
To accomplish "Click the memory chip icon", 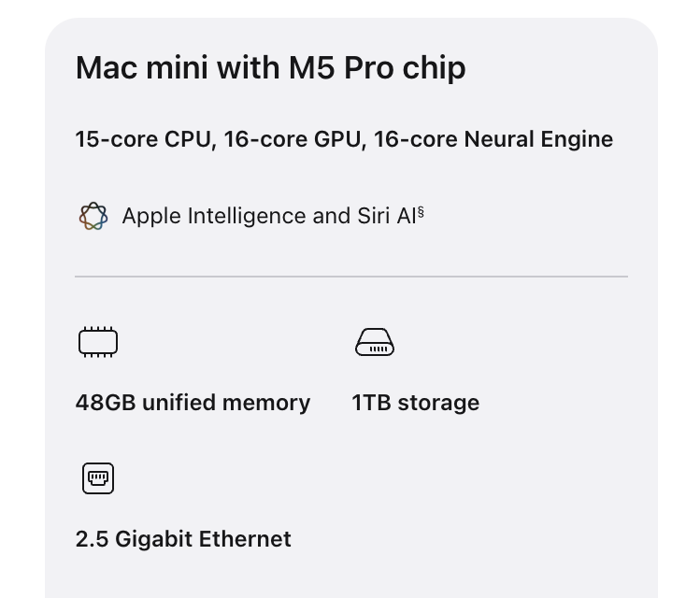I will 98,342.
